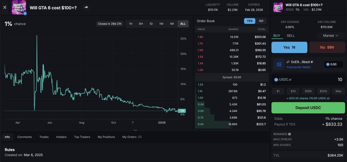This screenshot has height=162, width=347.
Task: Open the GTA VI market thumbnail in header
Action: (x=19, y=8)
